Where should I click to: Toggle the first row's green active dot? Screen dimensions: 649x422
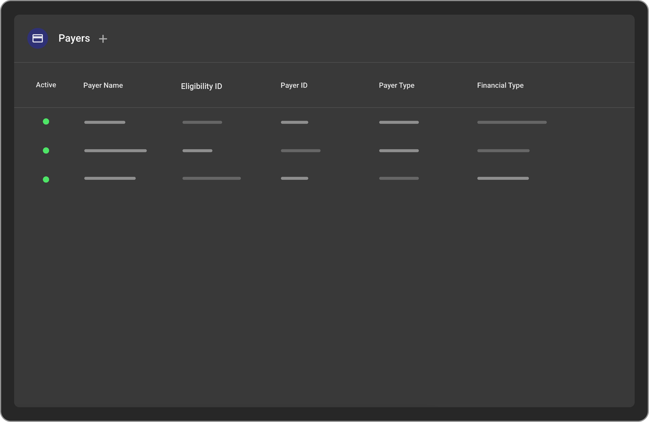pyautogui.click(x=46, y=121)
